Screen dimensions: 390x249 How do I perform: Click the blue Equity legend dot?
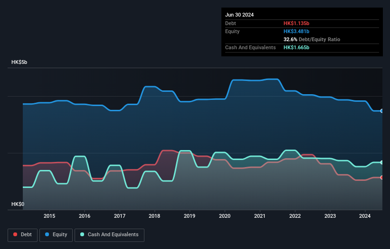[x=47, y=234]
